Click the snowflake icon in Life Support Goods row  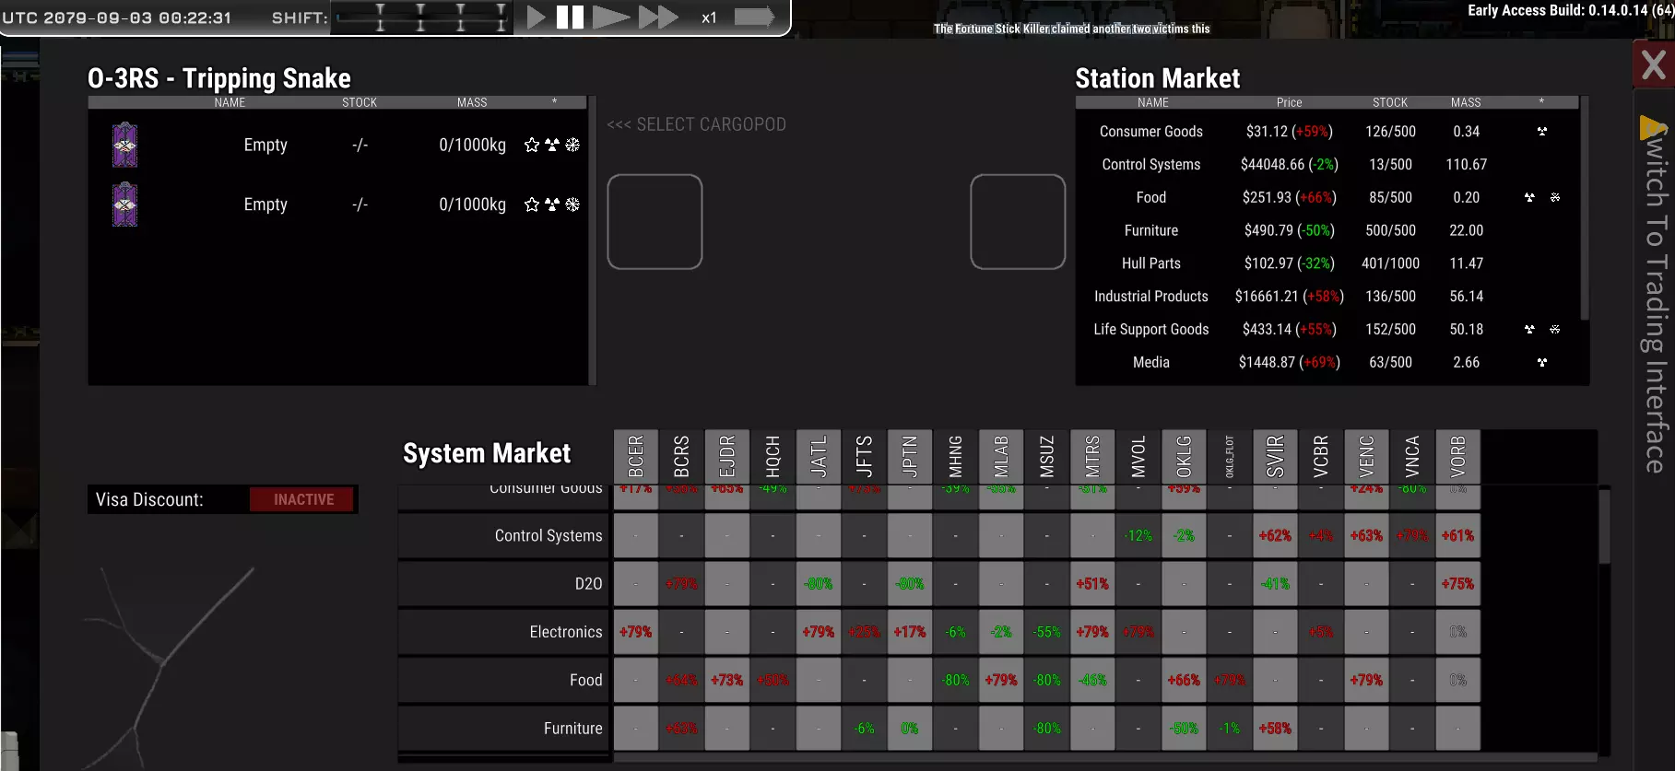pos(1555,329)
